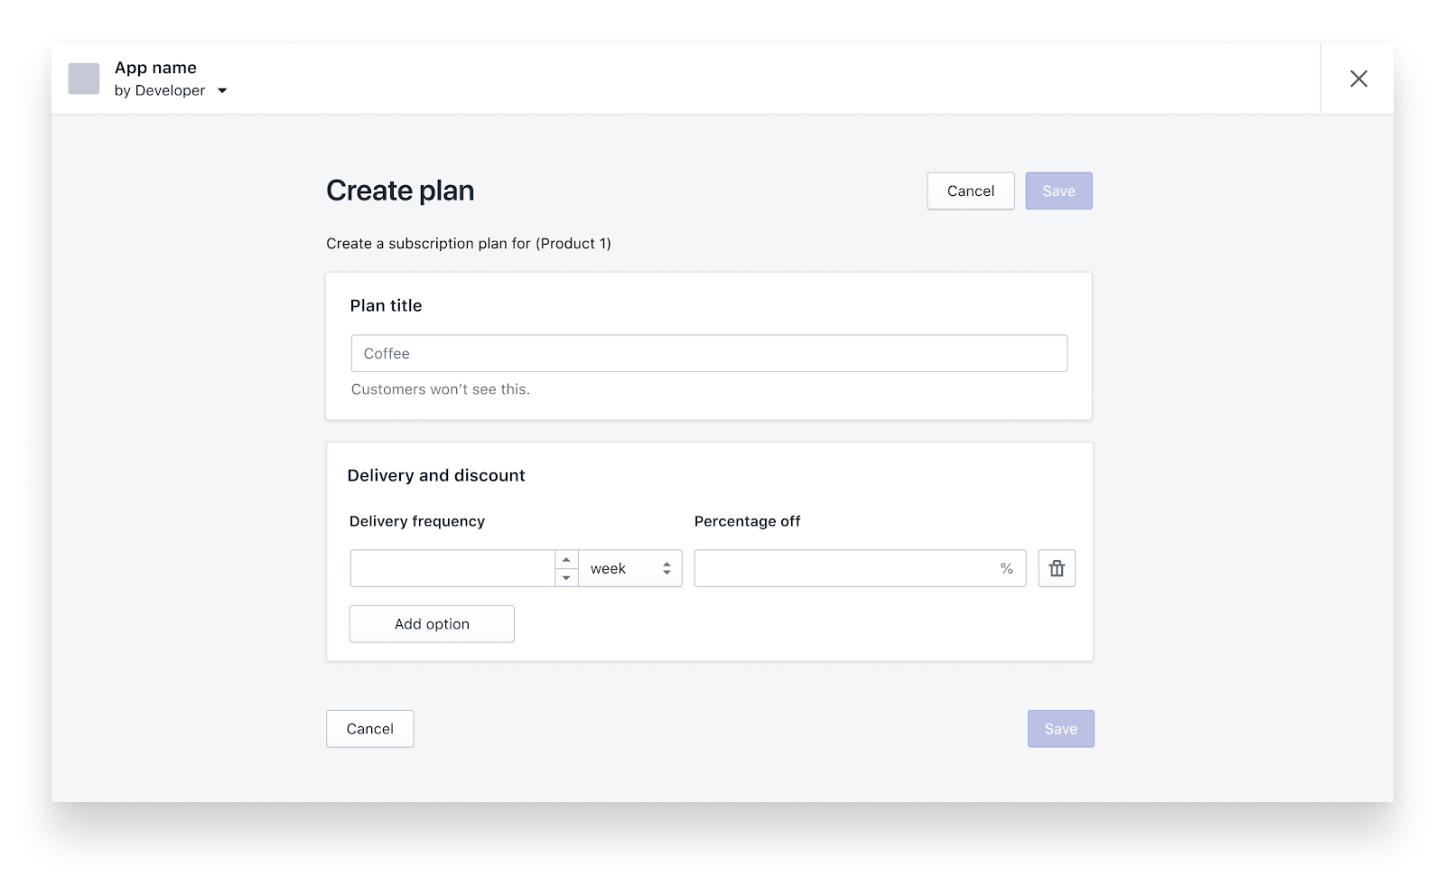Click the 'Delivery frequency' label

[417, 521]
